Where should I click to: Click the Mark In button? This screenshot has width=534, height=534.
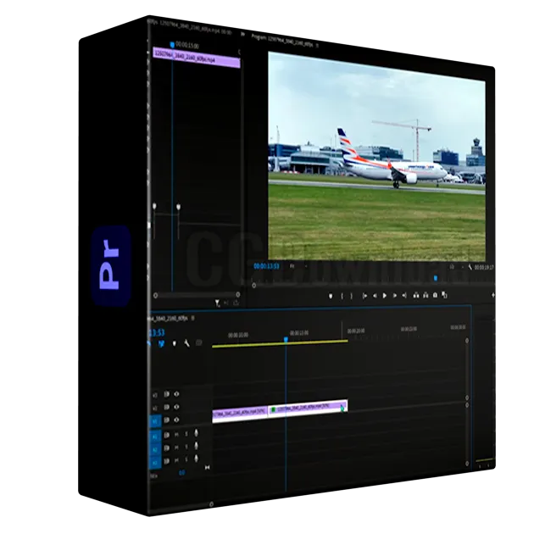(342, 296)
